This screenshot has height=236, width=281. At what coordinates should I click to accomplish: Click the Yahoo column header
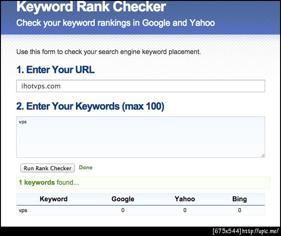pyautogui.click(x=185, y=199)
